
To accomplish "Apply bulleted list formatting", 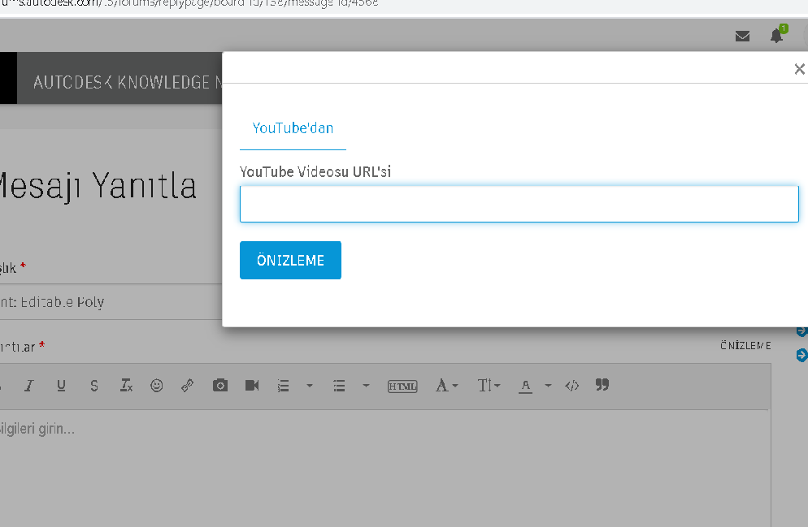I will pos(339,386).
